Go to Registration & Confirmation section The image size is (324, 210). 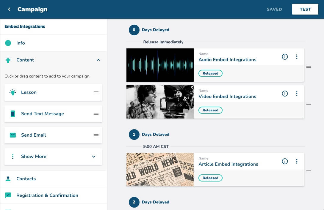(47, 195)
